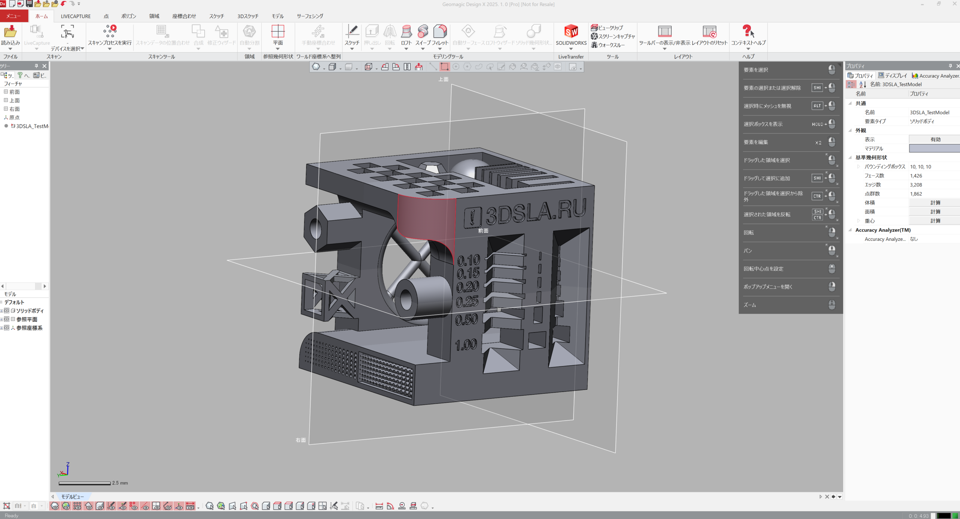Click the 面積 計算 button
Viewport: 960px width, 519px height.
coord(935,212)
